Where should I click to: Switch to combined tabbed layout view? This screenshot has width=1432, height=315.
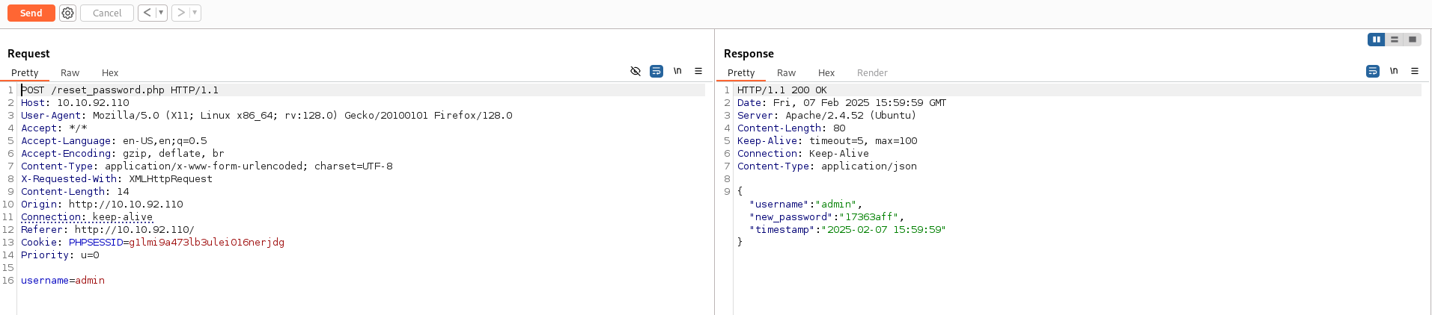pos(1413,40)
